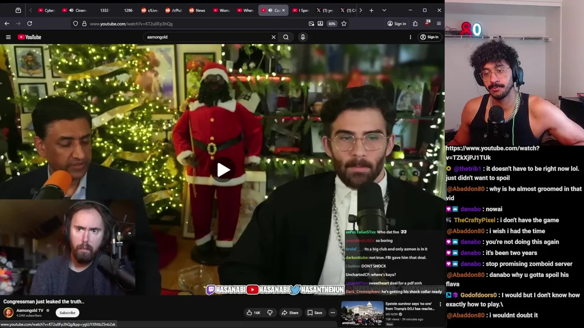Switch to the 1332- tab

point(104,10)
